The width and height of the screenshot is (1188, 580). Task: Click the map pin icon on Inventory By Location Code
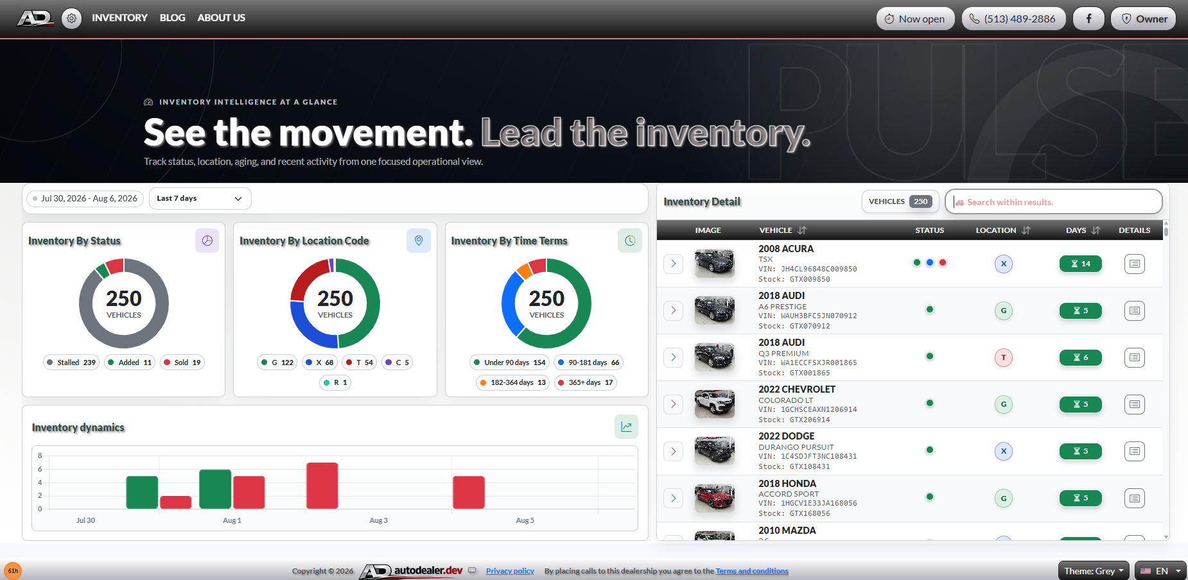(x=419, y=241)
